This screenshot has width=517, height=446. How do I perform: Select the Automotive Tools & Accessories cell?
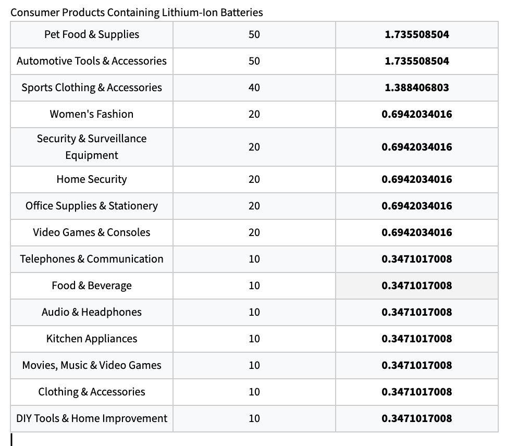click(x=92, y=61)
